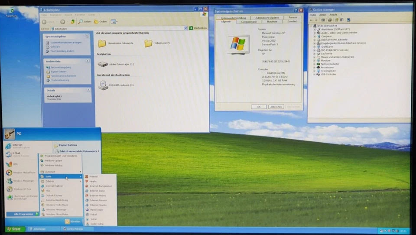Click the Alle Programme button

[23, 214]
